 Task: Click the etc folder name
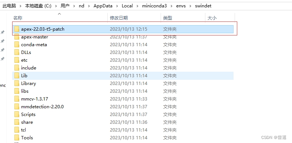pos(24,60)
